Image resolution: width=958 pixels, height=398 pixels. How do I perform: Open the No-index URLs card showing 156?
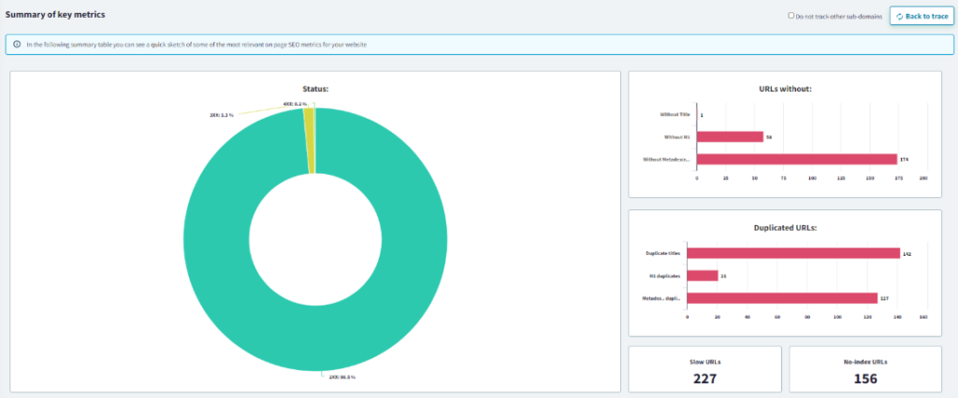click(x=865, y=369)
